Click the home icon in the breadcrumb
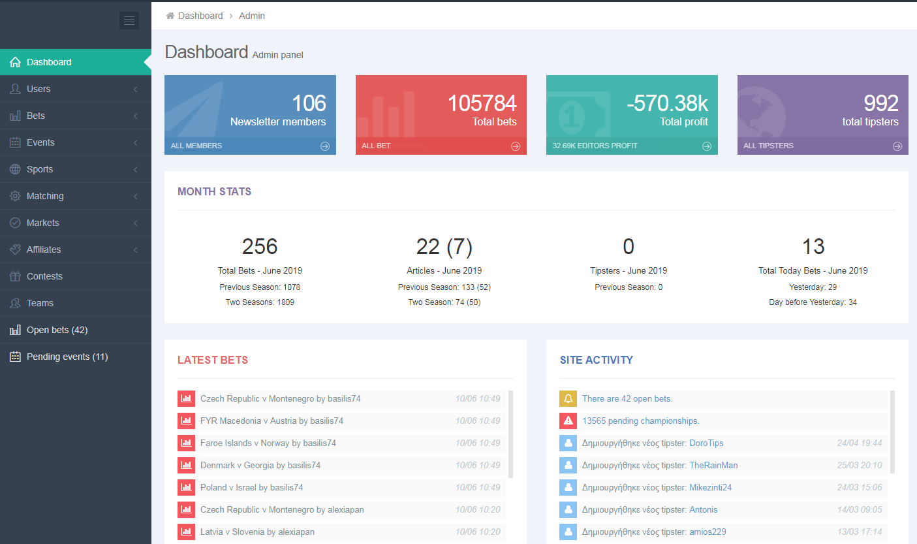The height and width of the screenshot is (544, 917). tap(170, 16)
